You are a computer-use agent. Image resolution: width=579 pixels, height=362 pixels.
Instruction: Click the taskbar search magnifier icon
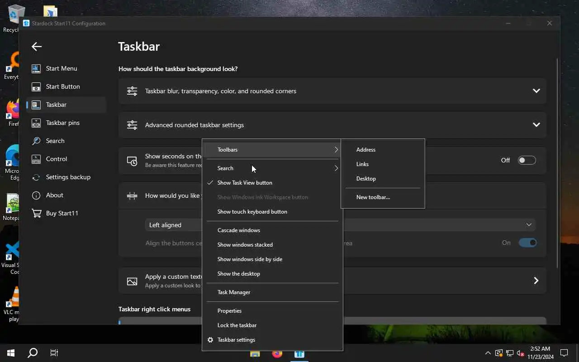point(33,353)
